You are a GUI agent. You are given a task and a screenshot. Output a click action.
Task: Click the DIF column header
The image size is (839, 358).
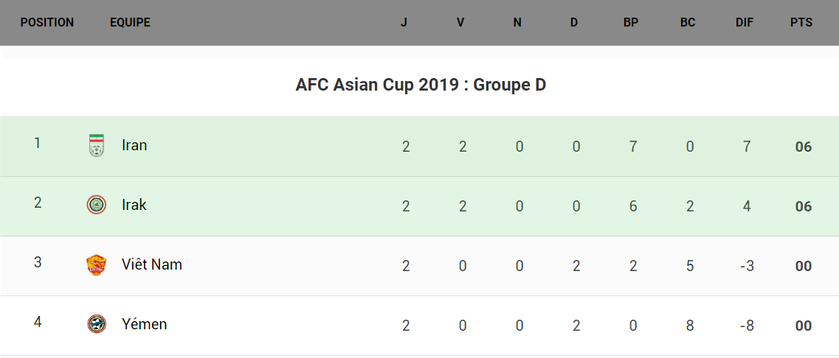pos(745,23)
